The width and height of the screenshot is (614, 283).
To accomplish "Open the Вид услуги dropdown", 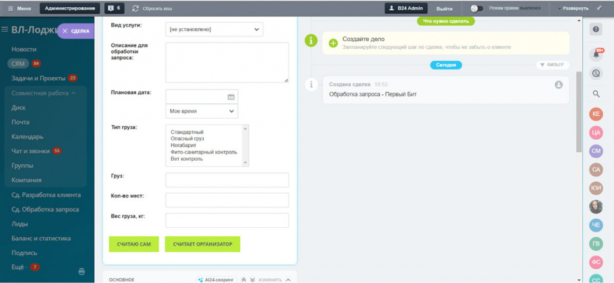I will click(x=214, y=29).
